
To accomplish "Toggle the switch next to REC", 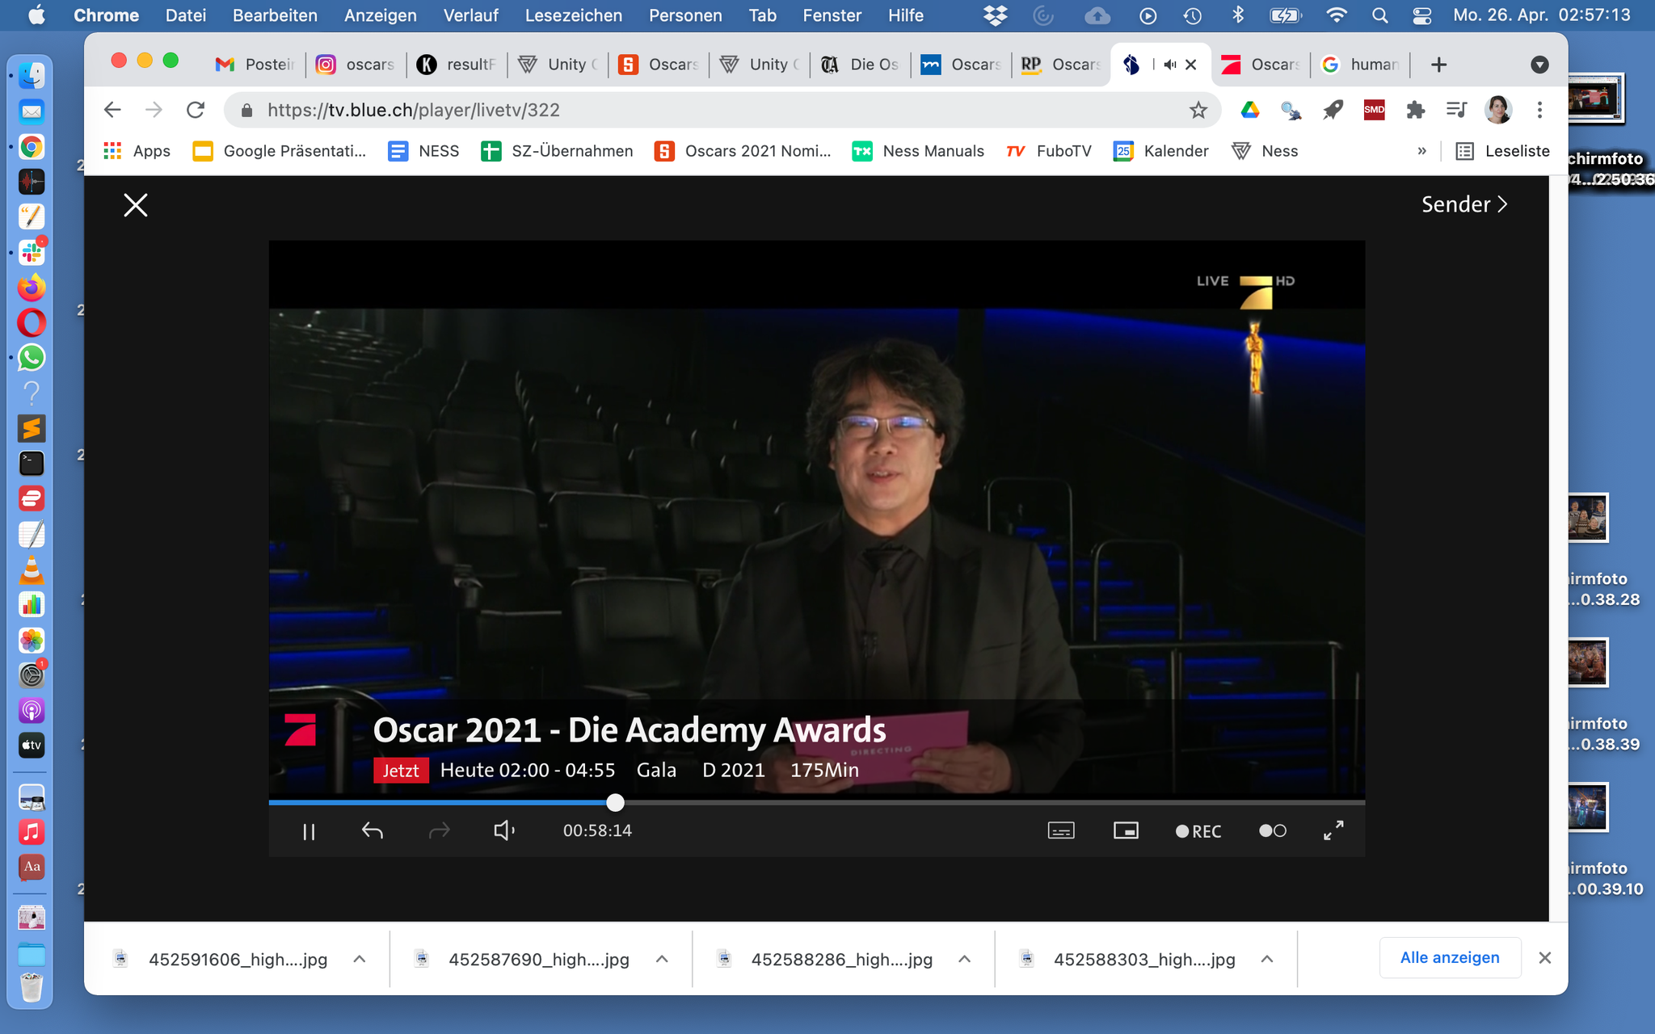I will coord(1272,830).
